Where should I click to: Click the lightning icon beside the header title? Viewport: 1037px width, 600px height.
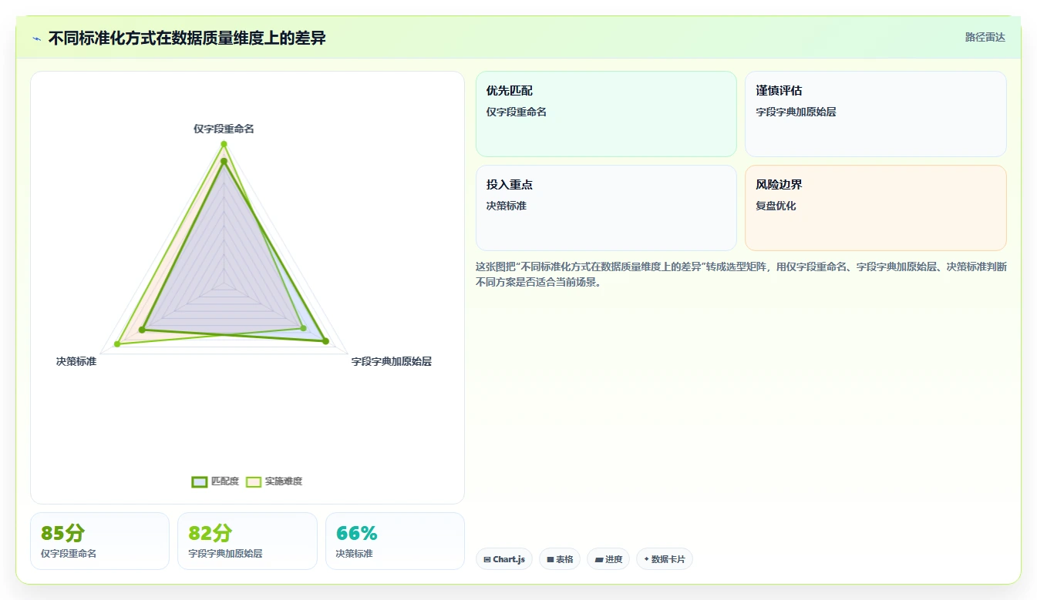click(x=36, y=39)
